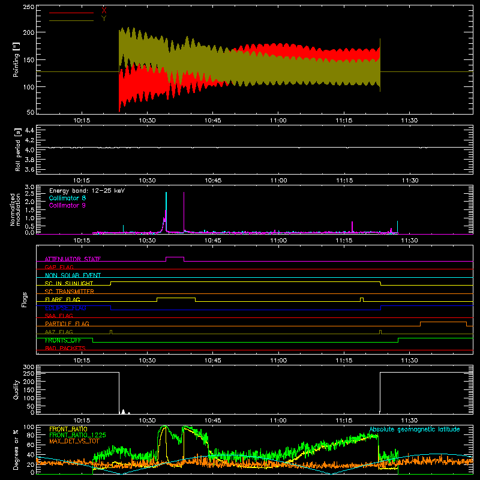This screenshot has height=480, width=480.
Task: Click 'Absolute geomagnetic latitude' legend text
Action: (x=415, y=429)
